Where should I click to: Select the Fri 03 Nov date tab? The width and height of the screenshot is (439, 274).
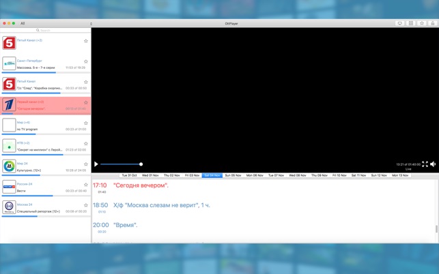192,175
